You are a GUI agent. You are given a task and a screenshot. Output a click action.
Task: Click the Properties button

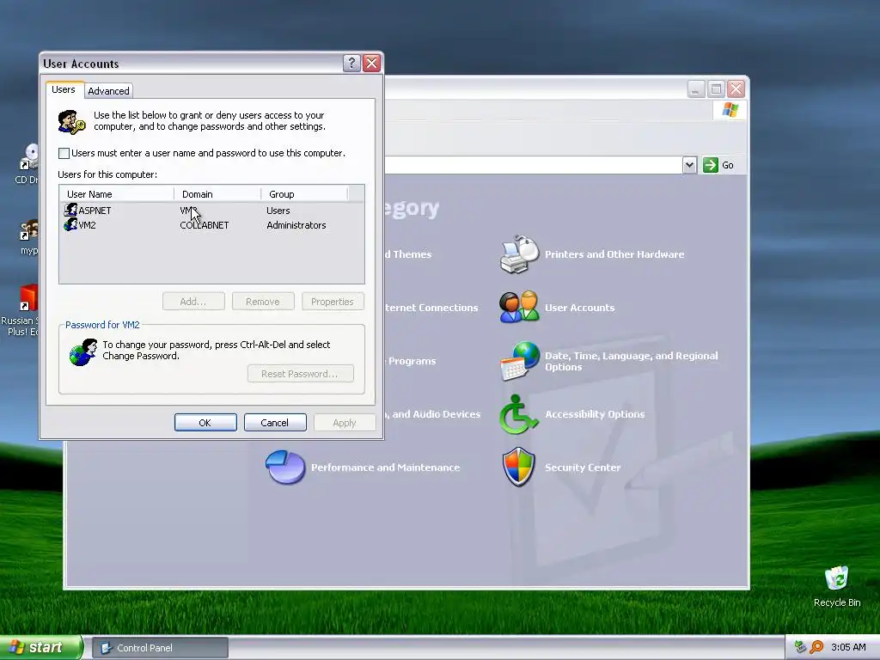[333, 302]
